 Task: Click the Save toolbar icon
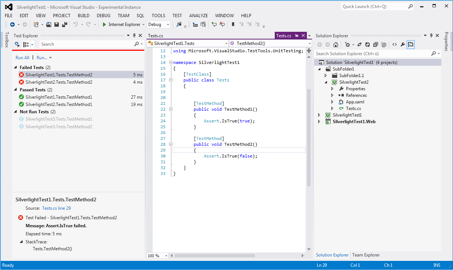pyautogui.click(x=57, y=24)
